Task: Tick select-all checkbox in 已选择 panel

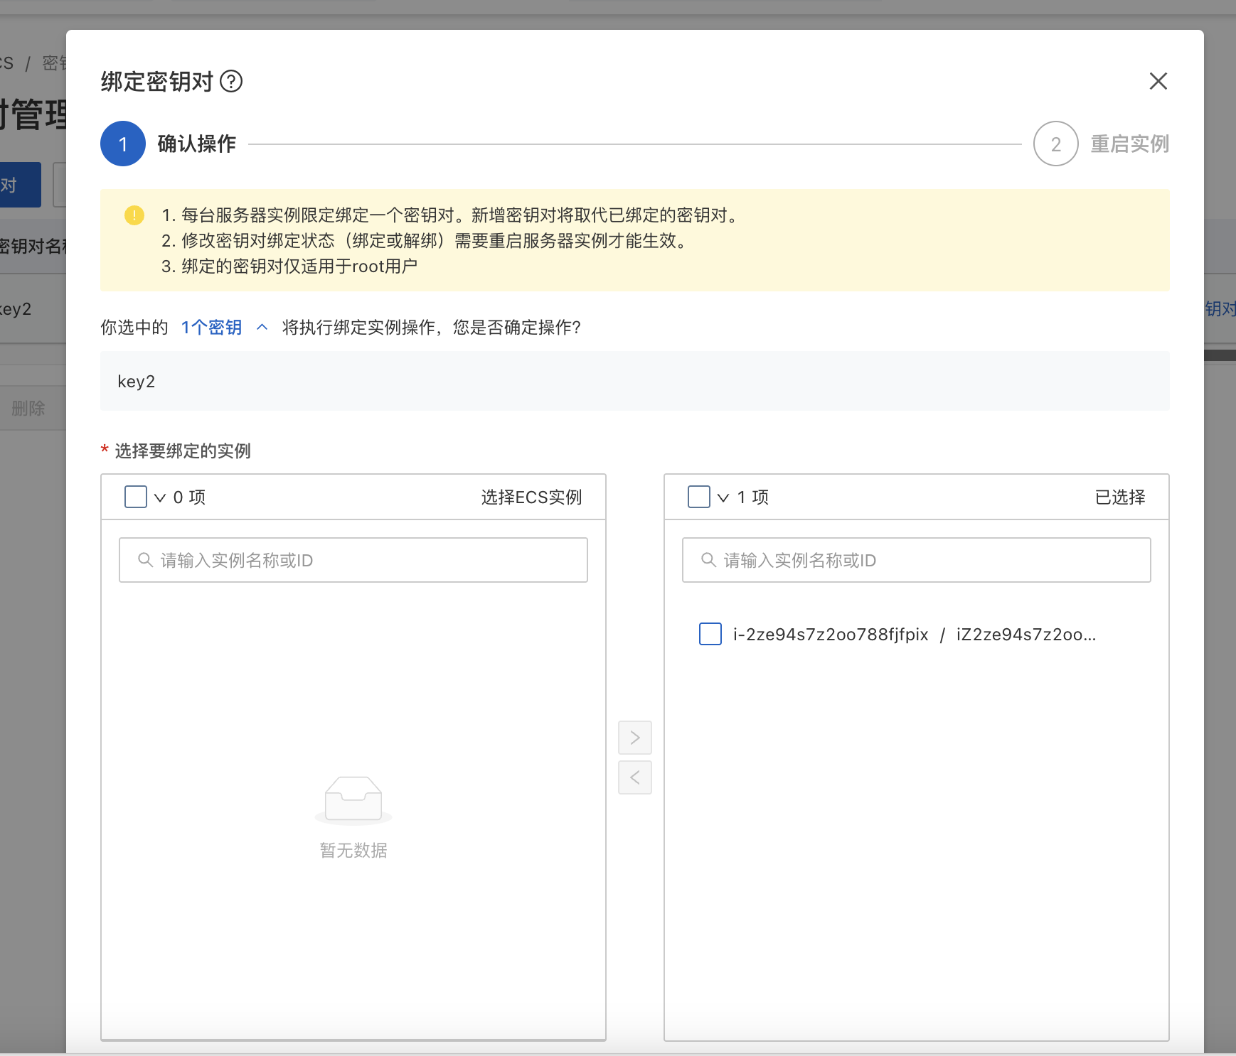Action: coord(699,497)
